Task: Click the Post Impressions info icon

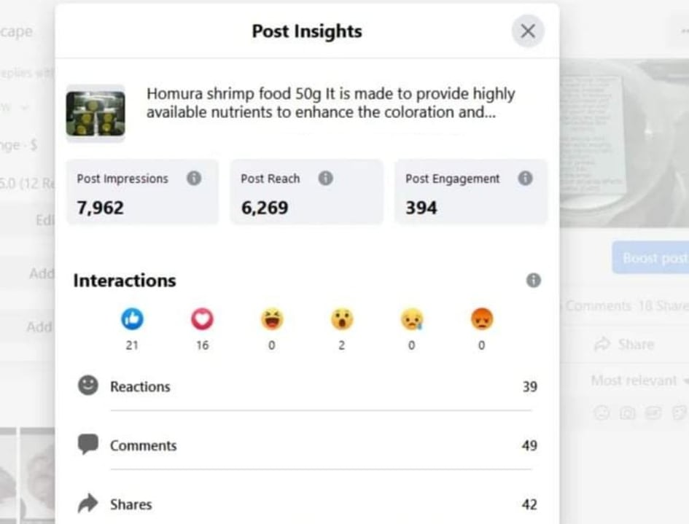Action: point(193,179)
